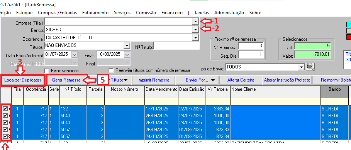Viewport: 351px width, 150px height.
Task: Click the Selecionados Qtd field
Action: tap(312, 46)
